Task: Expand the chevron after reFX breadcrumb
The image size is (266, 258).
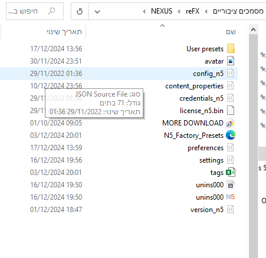Action: coord(179,11)
